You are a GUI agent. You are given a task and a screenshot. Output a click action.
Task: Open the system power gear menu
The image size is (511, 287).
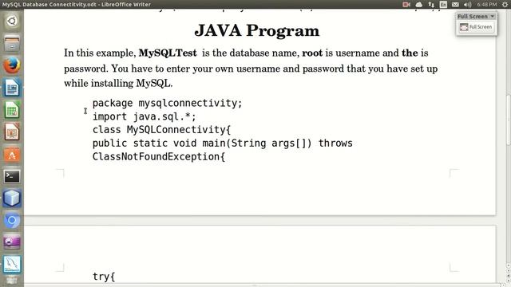(x=505, y=4)
